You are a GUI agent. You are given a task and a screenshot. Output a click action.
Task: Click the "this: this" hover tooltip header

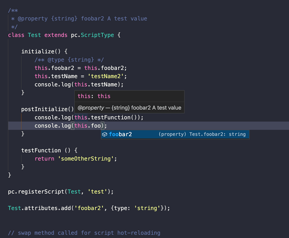point(93,96)
